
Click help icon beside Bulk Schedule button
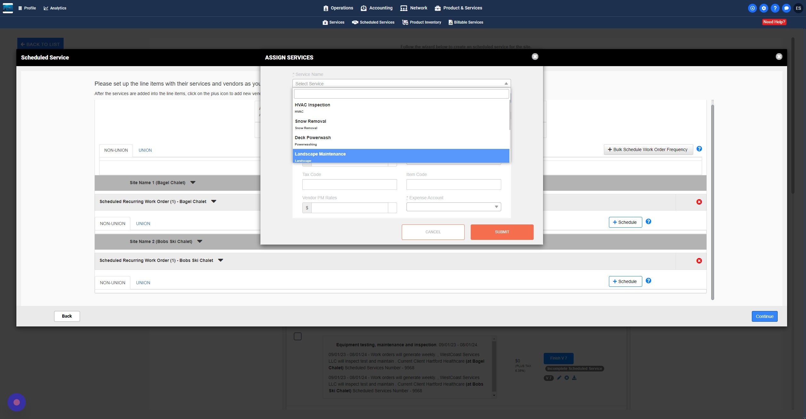click(x=699, y=149)
